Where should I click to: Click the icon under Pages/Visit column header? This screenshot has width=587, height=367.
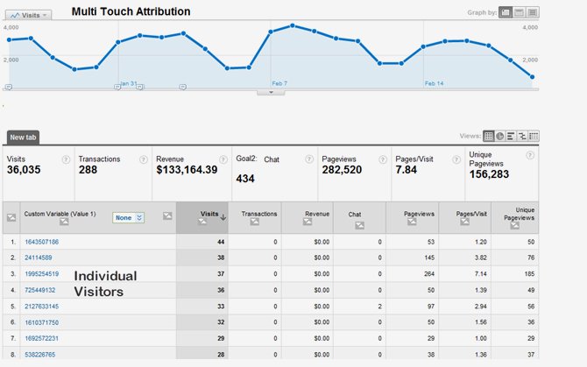click(x=464, y=222)
